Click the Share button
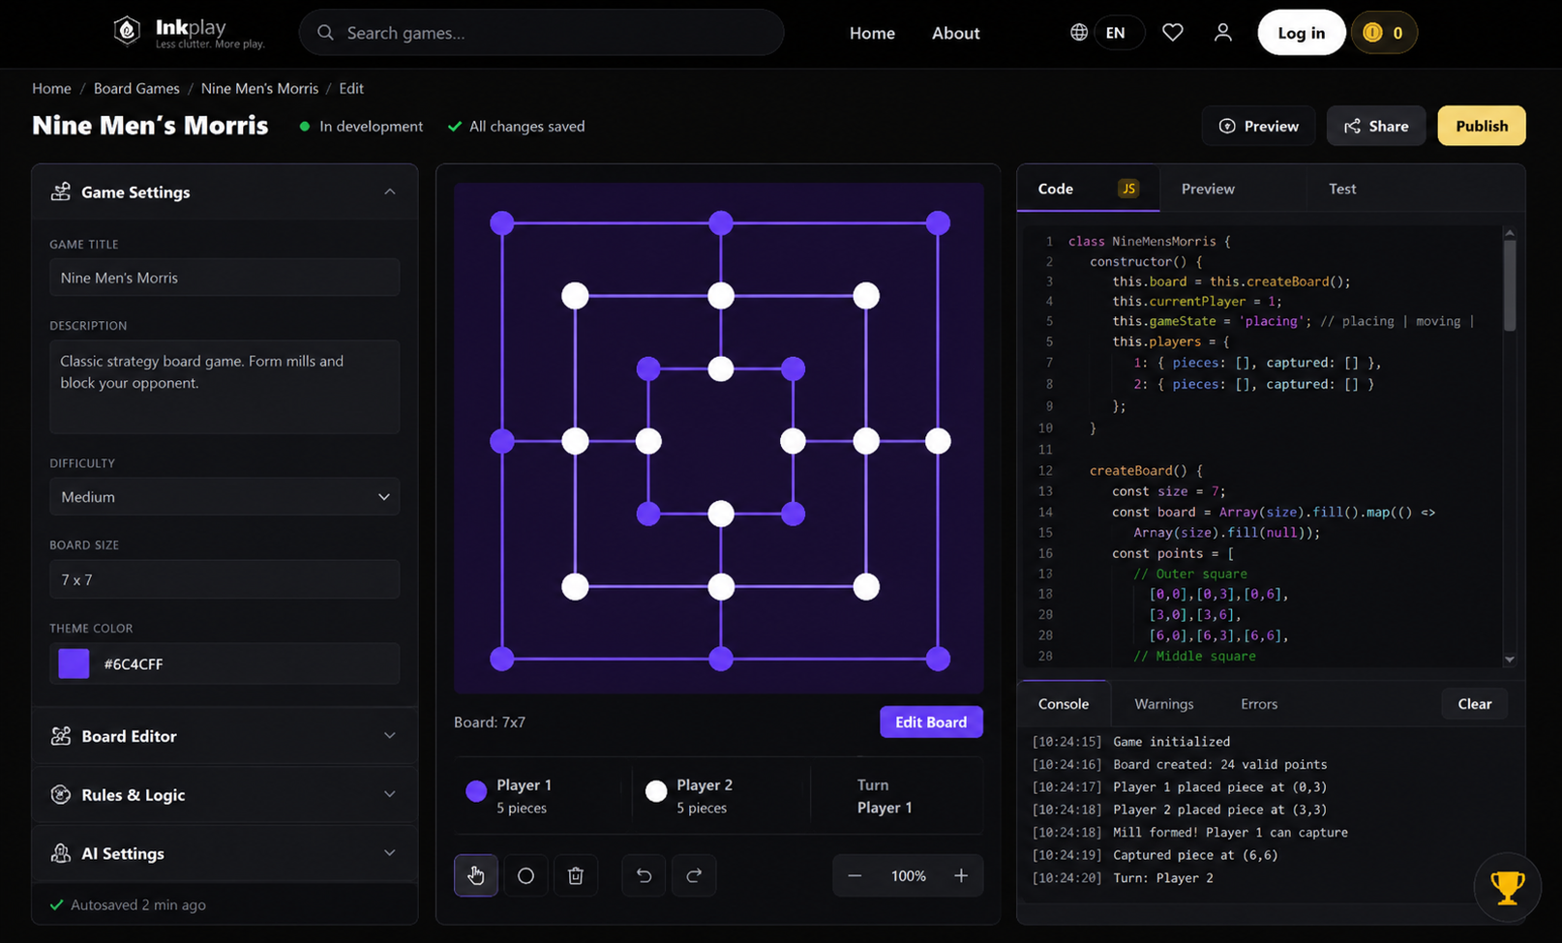Image resolution: width=1562 pixels, height=943 pixels. pos(1375,126)
